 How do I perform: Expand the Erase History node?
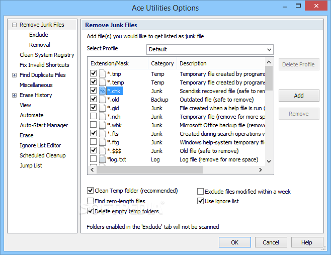[x=15, y=96]
